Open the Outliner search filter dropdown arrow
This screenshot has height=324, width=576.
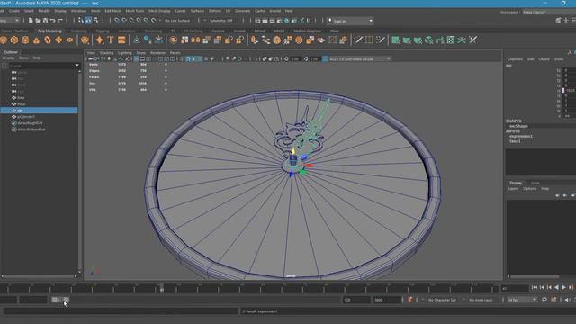click(76, 66)
